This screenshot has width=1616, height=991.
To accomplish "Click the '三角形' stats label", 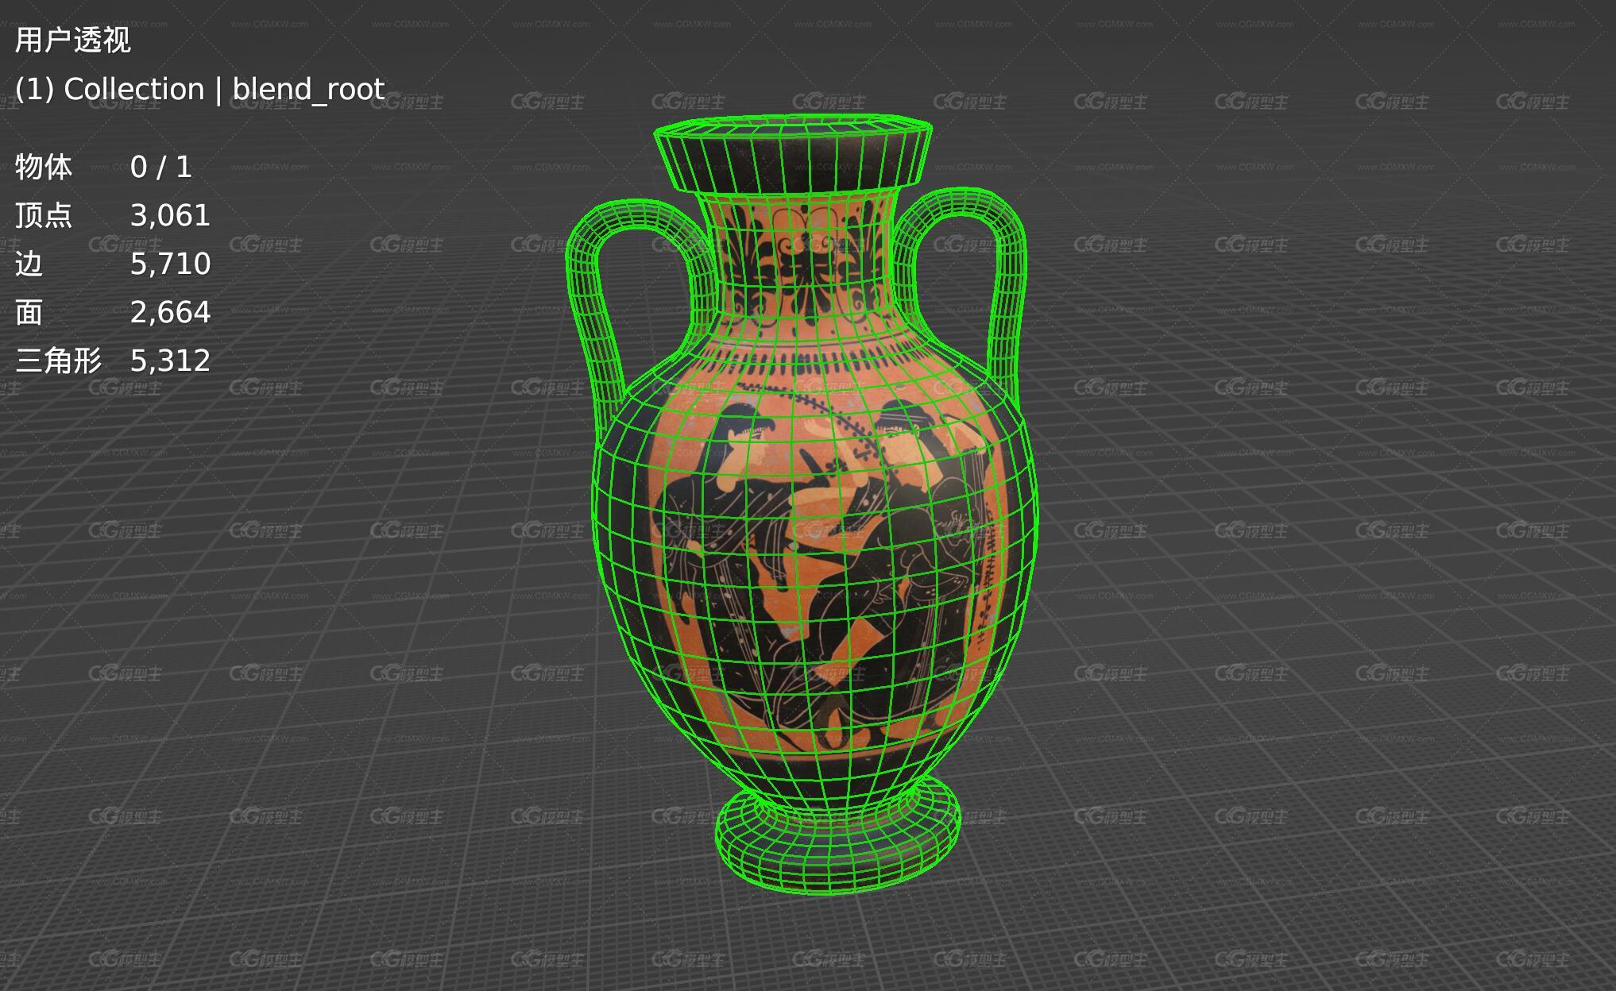I will (58, 361).
